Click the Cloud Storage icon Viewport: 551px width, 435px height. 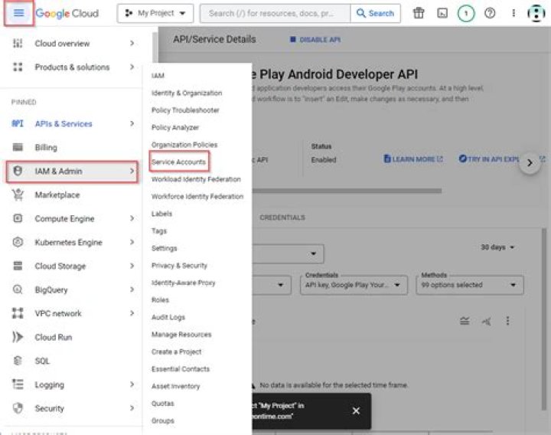pyautogui.click(x=18, y=266)
